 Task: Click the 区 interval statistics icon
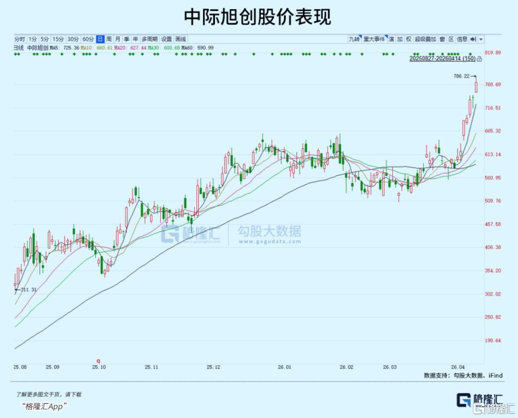(x=451, y=39)
